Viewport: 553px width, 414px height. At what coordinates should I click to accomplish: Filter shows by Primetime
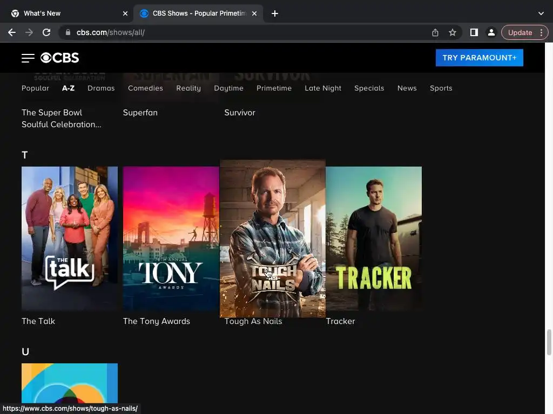(x=274, y=88)
